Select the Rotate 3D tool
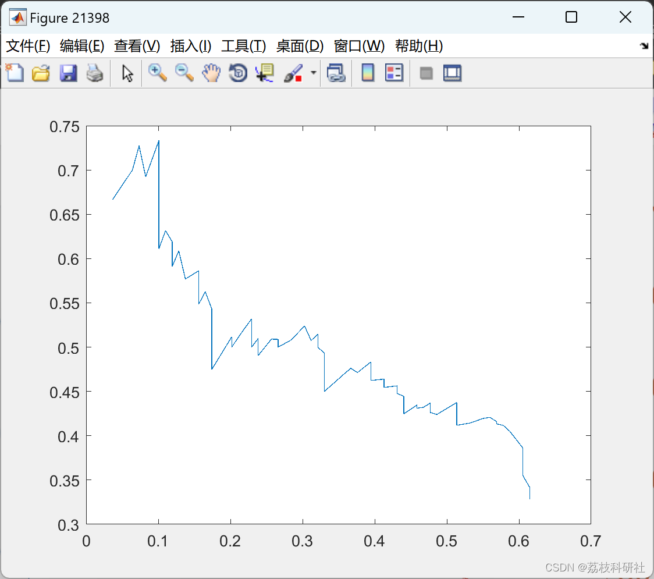Image resolution: width=654 pixels, height=579 pixels. pos(238,73)
